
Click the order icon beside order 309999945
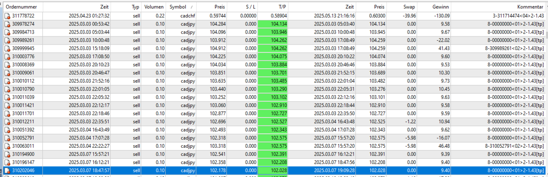[7, 48]
